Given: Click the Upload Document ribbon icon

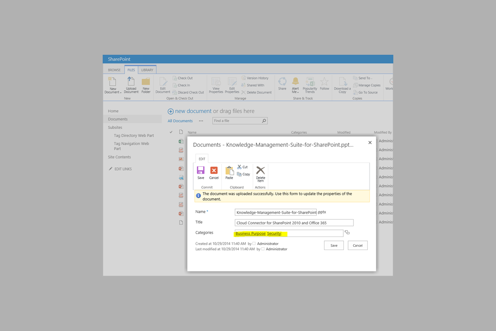Looking at the screenshot, I should tap(131, 81).
